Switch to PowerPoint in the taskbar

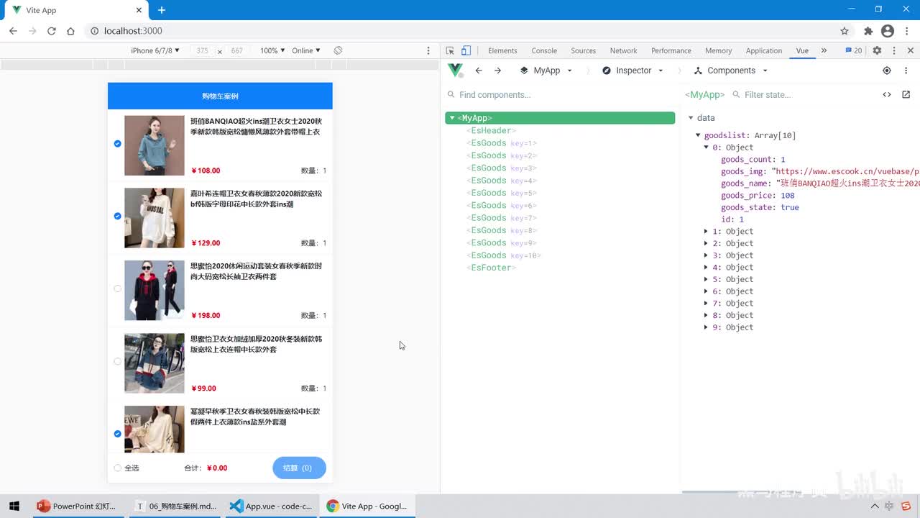point(79,506)
